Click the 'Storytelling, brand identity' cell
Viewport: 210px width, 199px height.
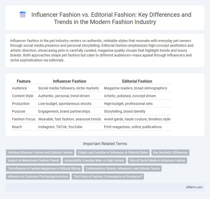pos(137,111)
